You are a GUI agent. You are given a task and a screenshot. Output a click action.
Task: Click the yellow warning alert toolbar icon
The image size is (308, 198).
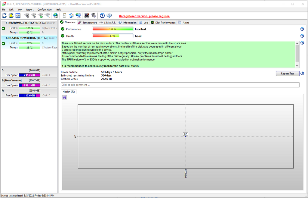[x=11, y=16]
